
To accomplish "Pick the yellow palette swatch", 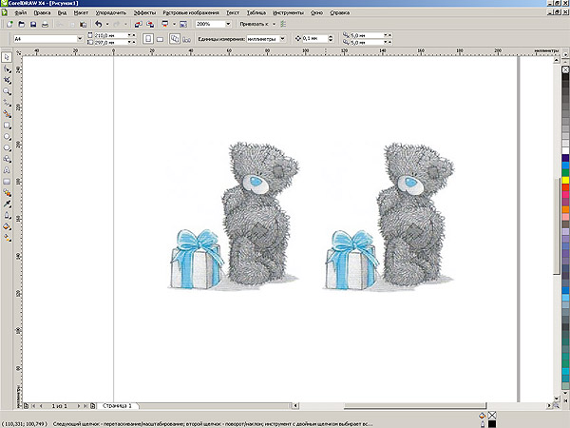I will pyautogui.click(x=565, y=180).
